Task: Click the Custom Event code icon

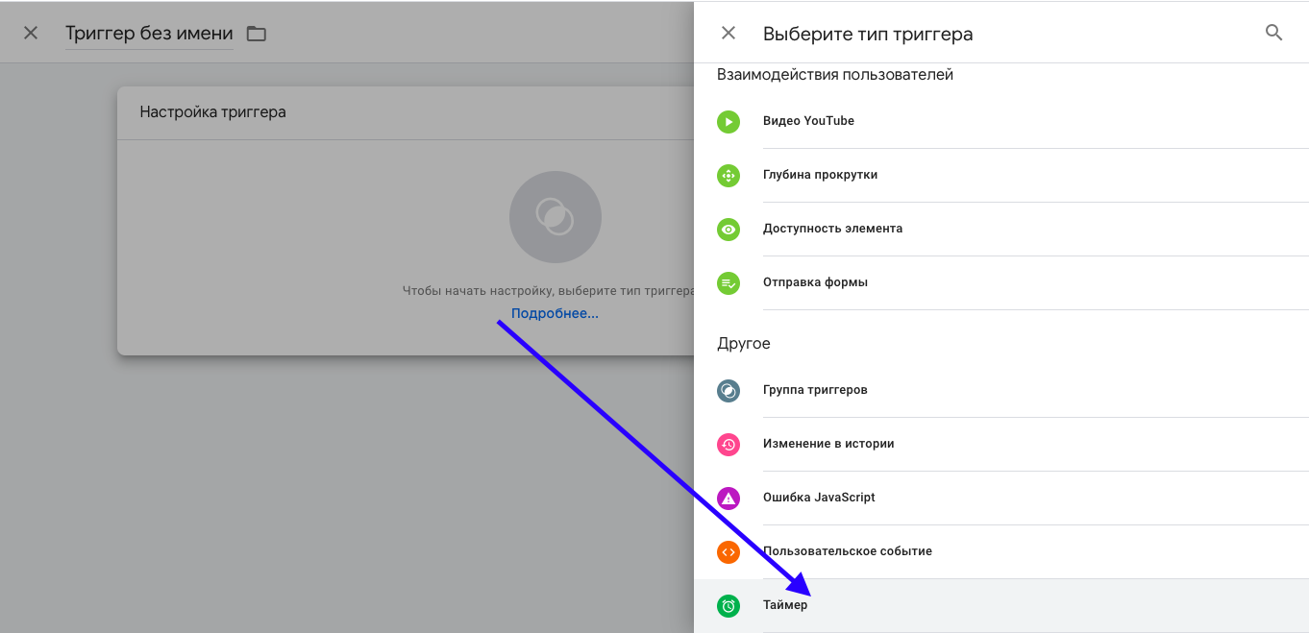Action: click(x=729, y=552)
